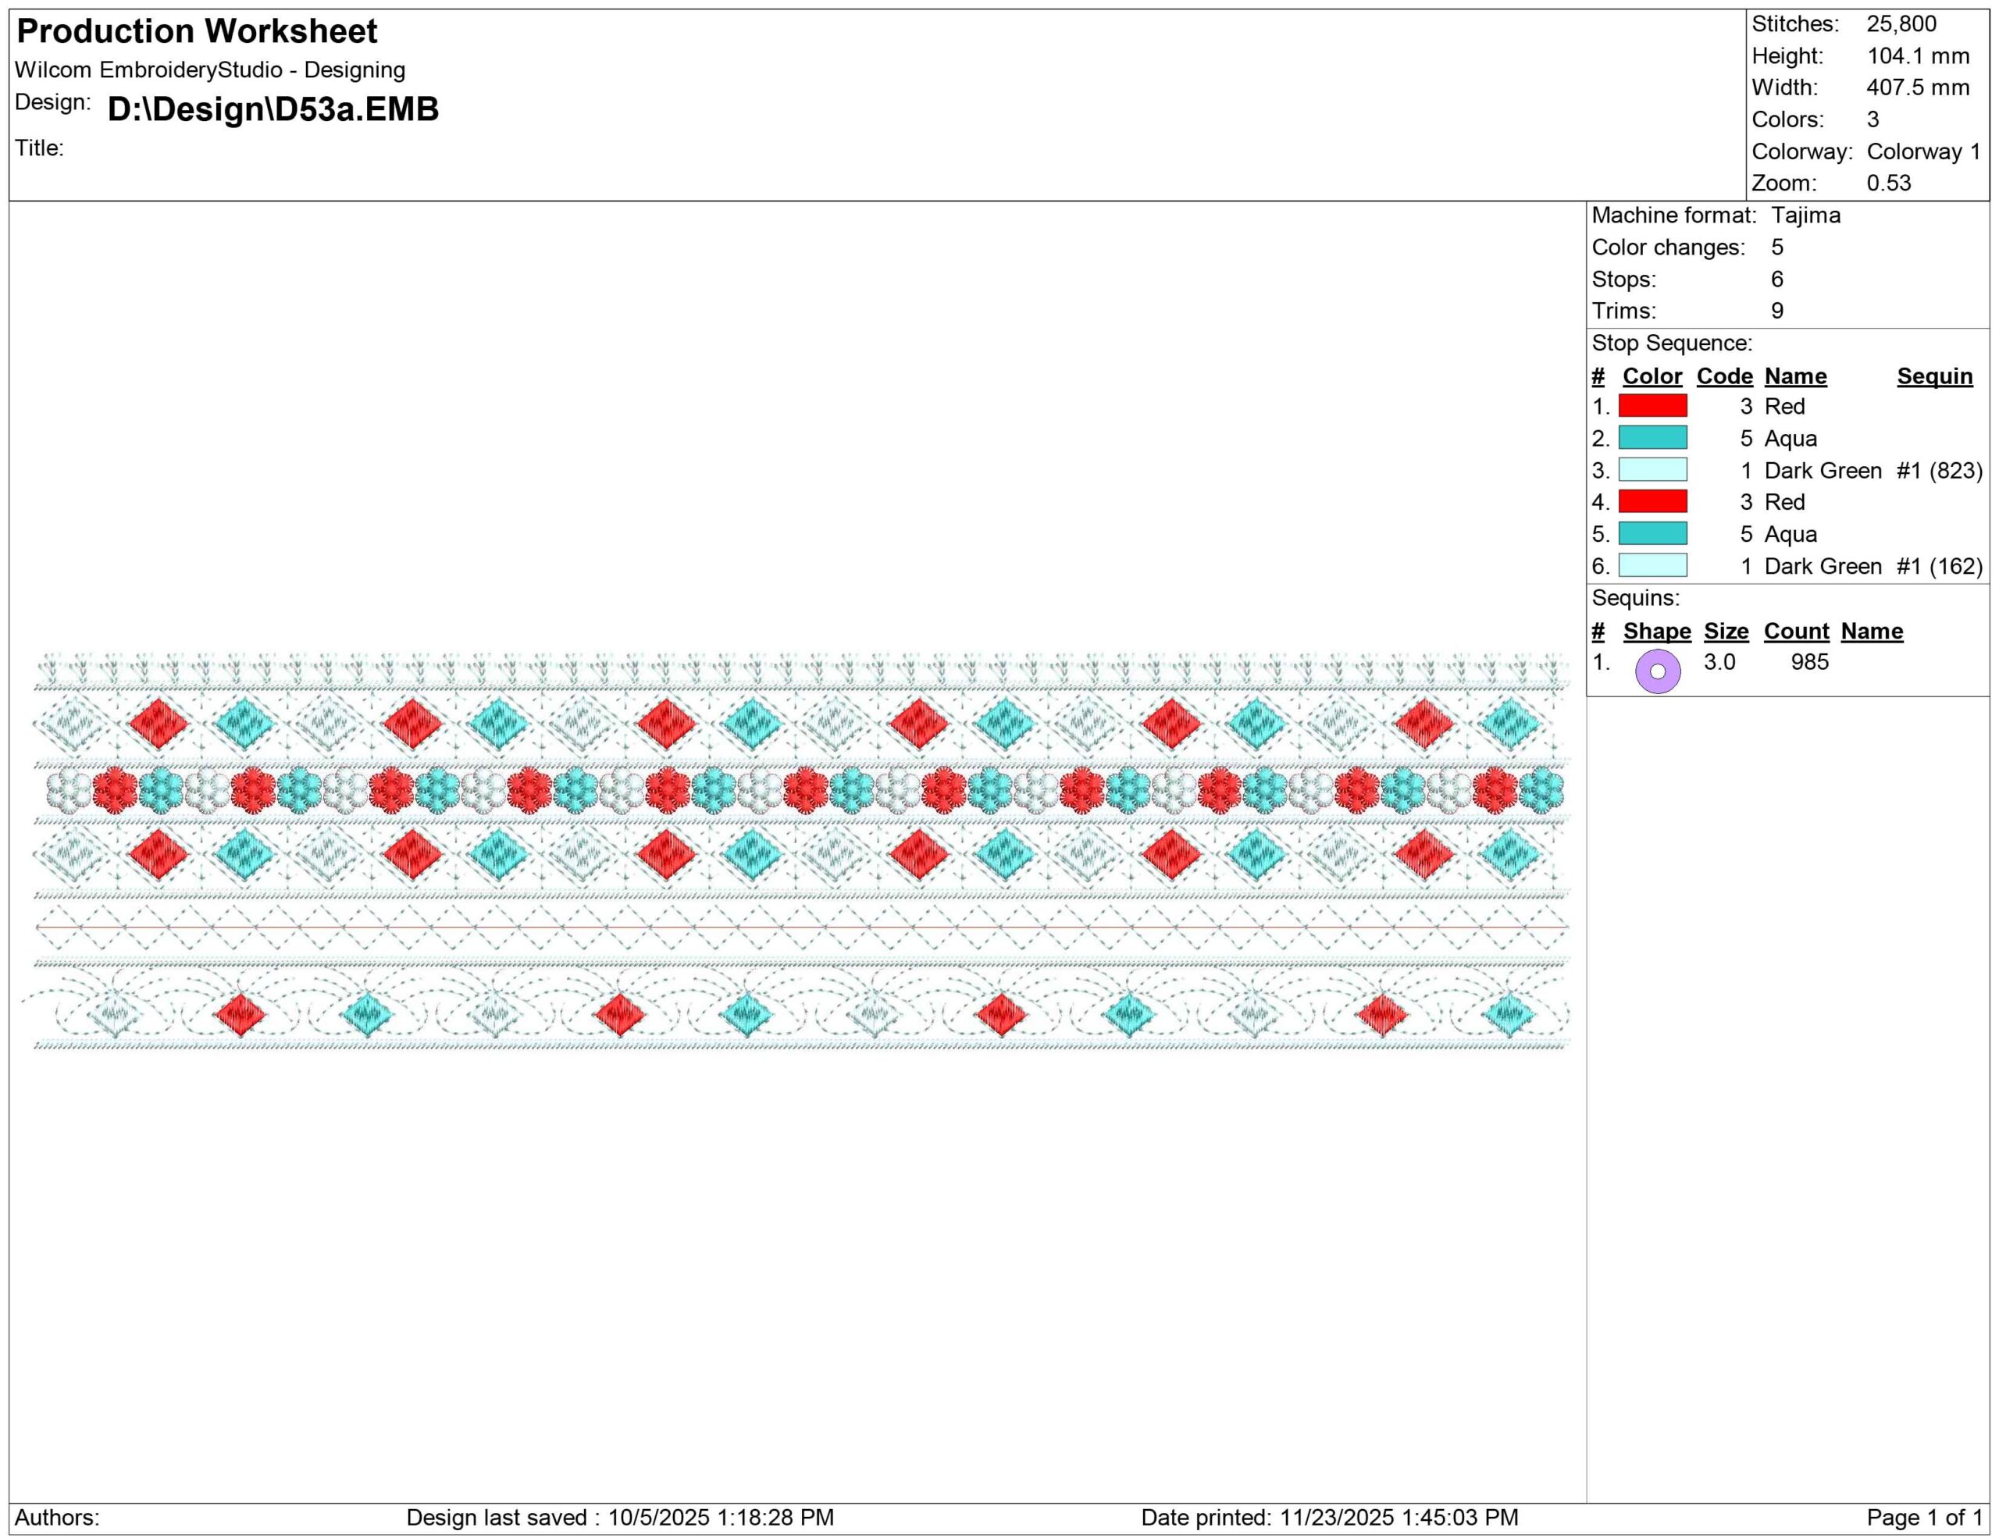
Task: Click the Production Worksheet heading
Action: [197, 31]
